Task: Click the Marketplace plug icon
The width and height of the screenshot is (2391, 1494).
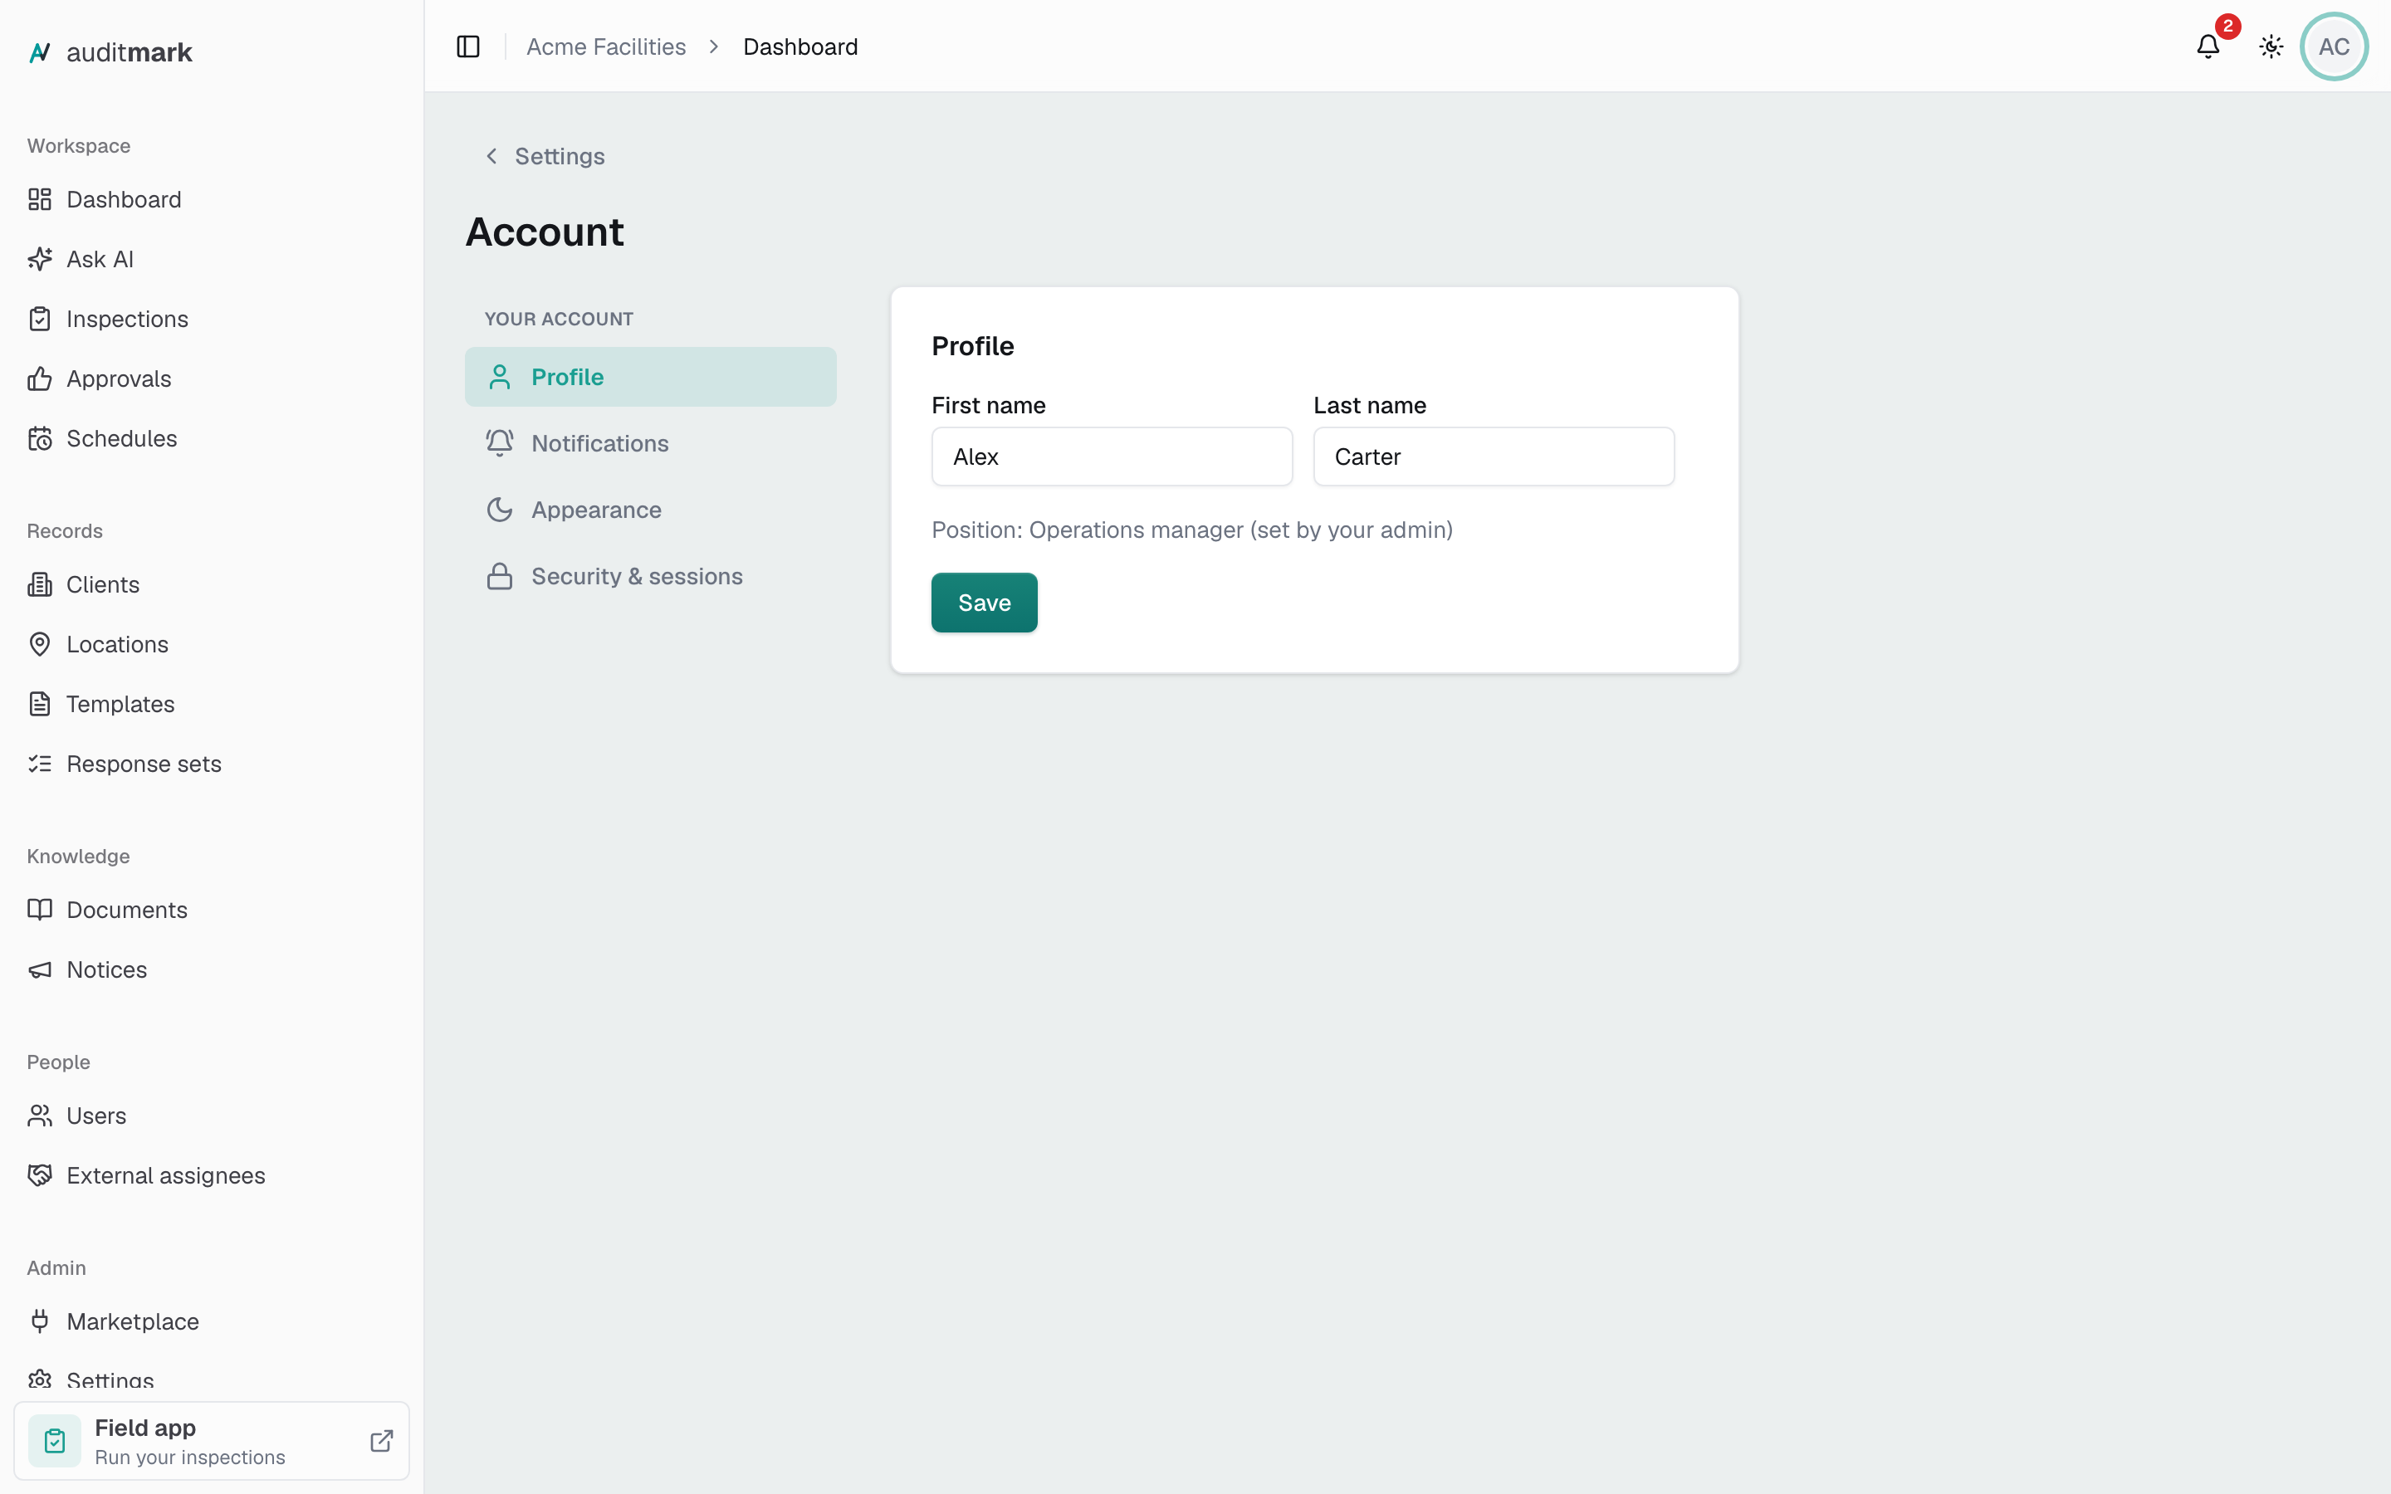Action: (40, 1322)
